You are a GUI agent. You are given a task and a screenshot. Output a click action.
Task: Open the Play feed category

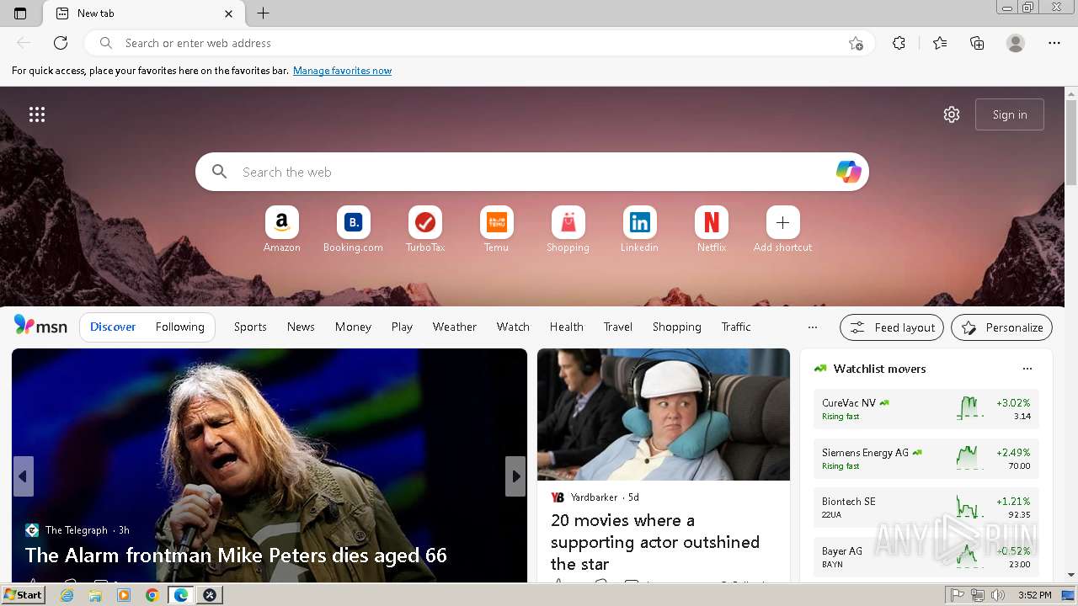402,327
